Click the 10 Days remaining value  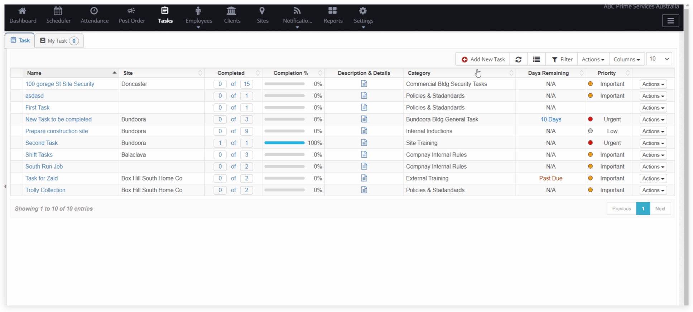click(x=551, y=119)
